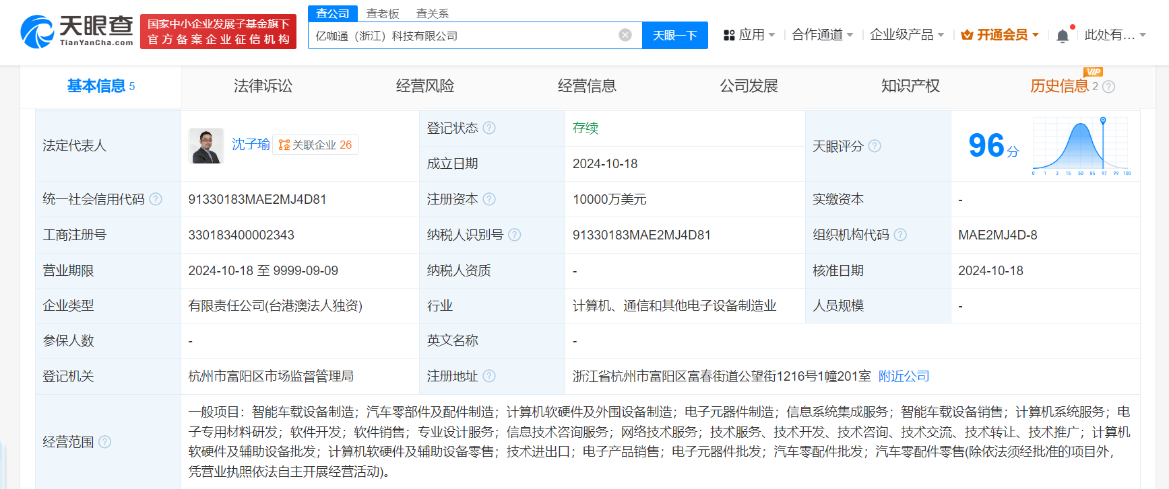Click help icon next to 注册资本
The image size is (1169, 489).
coord(489,199)
